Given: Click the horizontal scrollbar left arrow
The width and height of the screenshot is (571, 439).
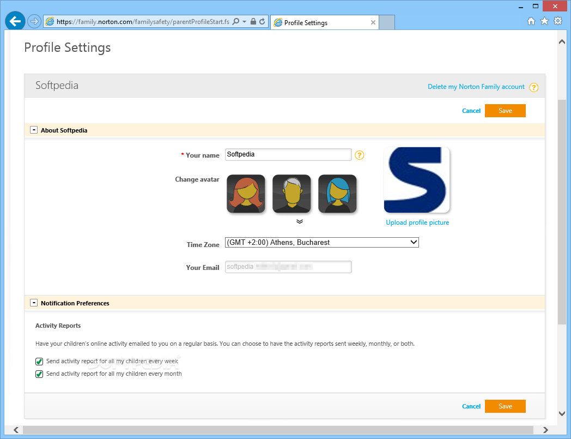Looking at the screenshot, I should [x=16, y=430].
